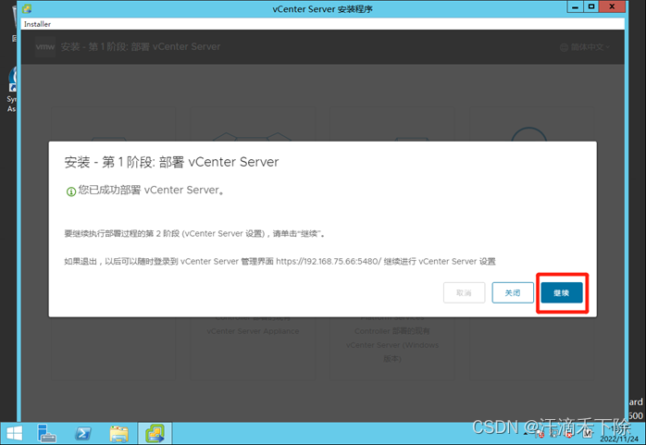Click the dimmed vCenter Server Appliance card text
The width and height of the screenshot is (646, 445).
point(253,331)
